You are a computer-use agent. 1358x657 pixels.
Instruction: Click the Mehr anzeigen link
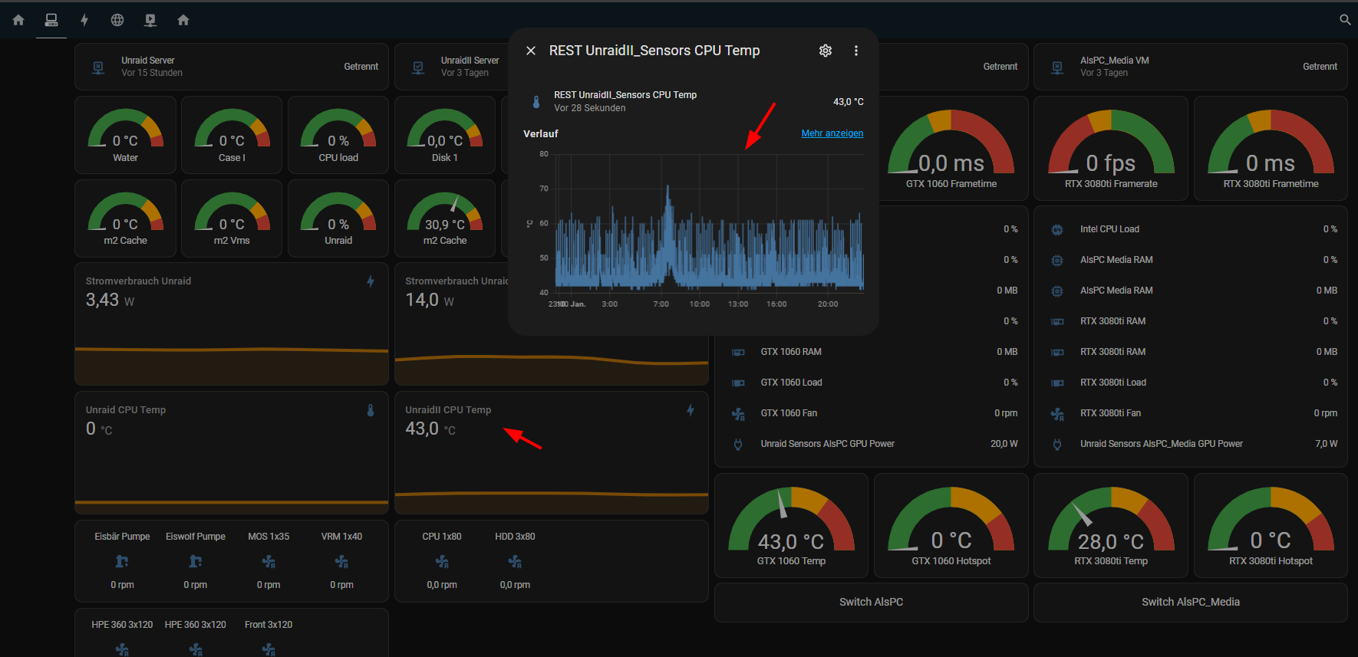coord(832,133)
